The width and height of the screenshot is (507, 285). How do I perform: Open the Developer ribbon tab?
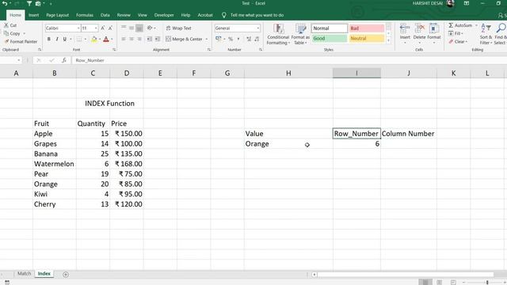coord(164,15)
